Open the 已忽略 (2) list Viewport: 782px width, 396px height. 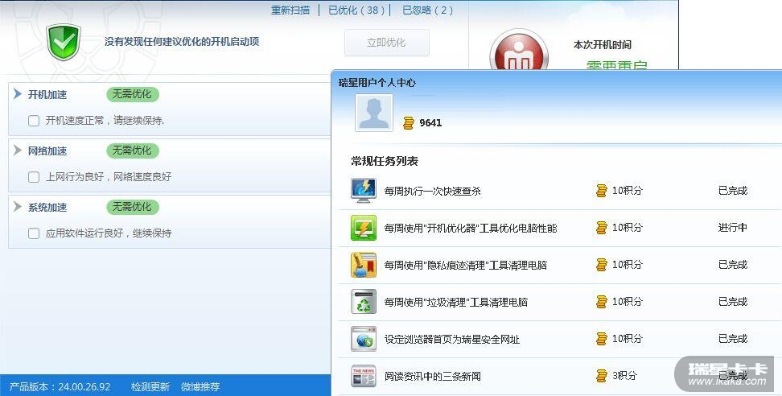tap(427, 10)
